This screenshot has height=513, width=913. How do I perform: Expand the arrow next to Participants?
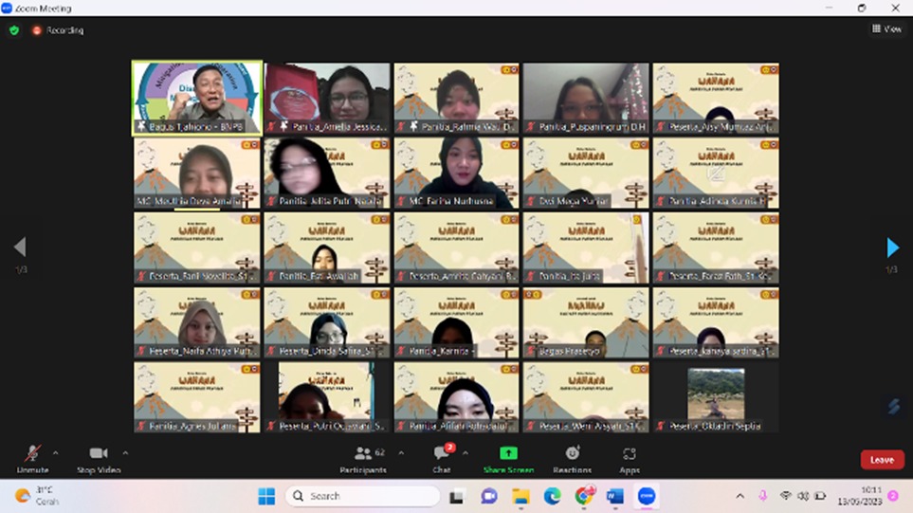401,453
